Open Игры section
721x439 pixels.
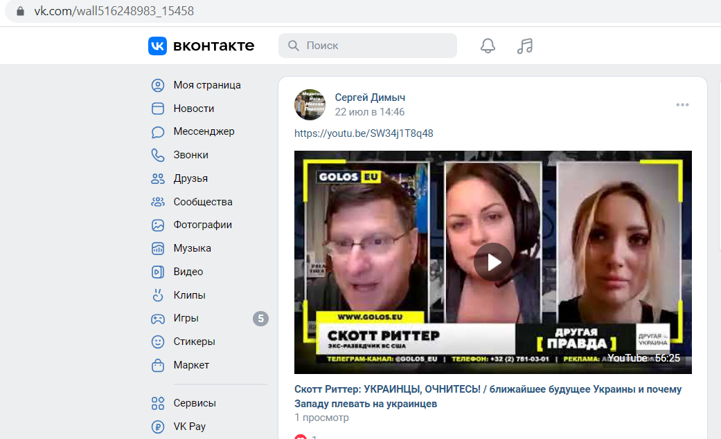186,318
